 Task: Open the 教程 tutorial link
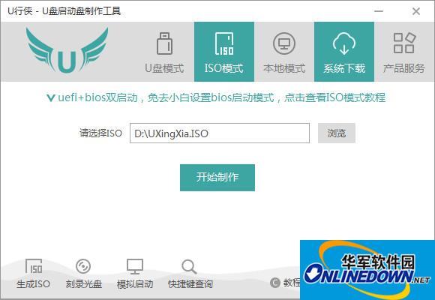(x=285, y=283)
